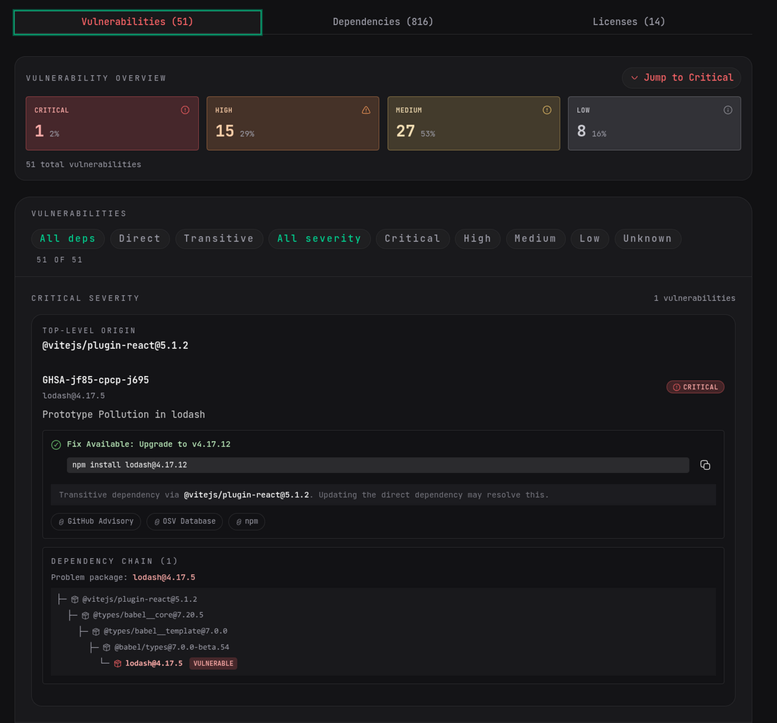
Task: Copy the npm install lodash command
Action: tap(705, 465)
